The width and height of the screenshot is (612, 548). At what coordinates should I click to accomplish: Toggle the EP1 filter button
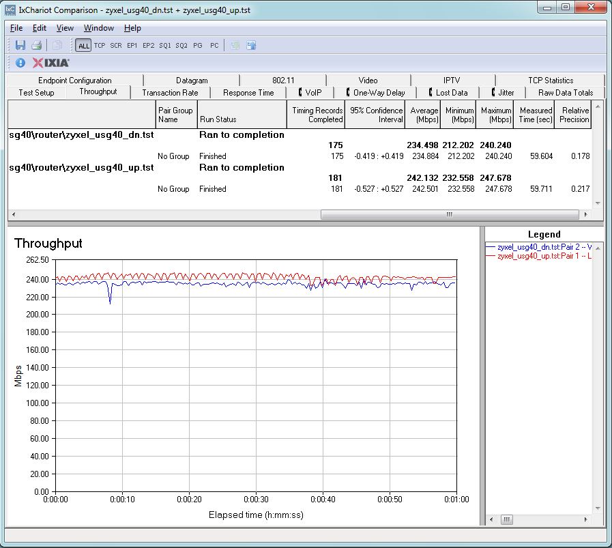tap(132, 45)
